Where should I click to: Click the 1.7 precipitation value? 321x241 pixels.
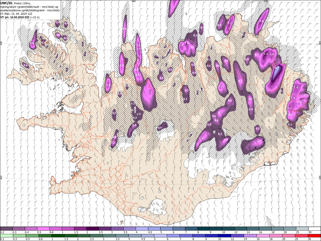[x=229, y=23]
